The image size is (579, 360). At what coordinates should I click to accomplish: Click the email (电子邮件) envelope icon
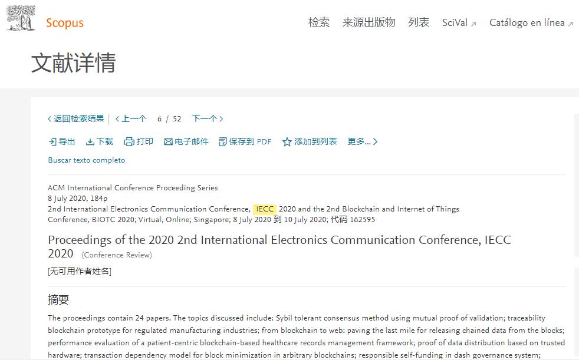(168, 142)
